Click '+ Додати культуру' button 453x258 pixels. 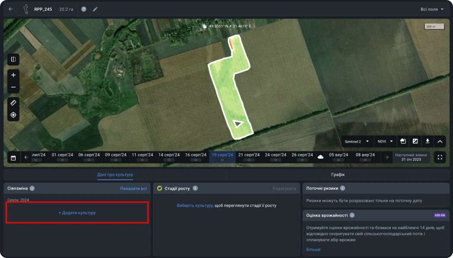(x=77, y=213)
